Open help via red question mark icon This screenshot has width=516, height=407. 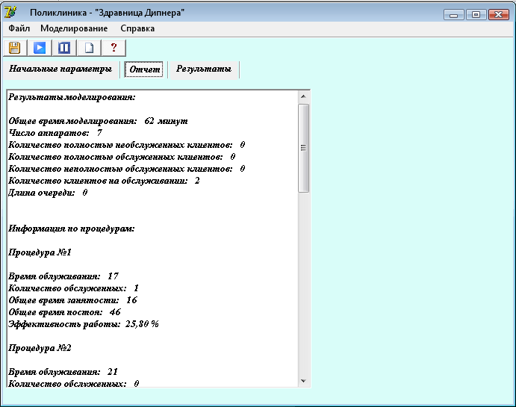click(114, 48)
